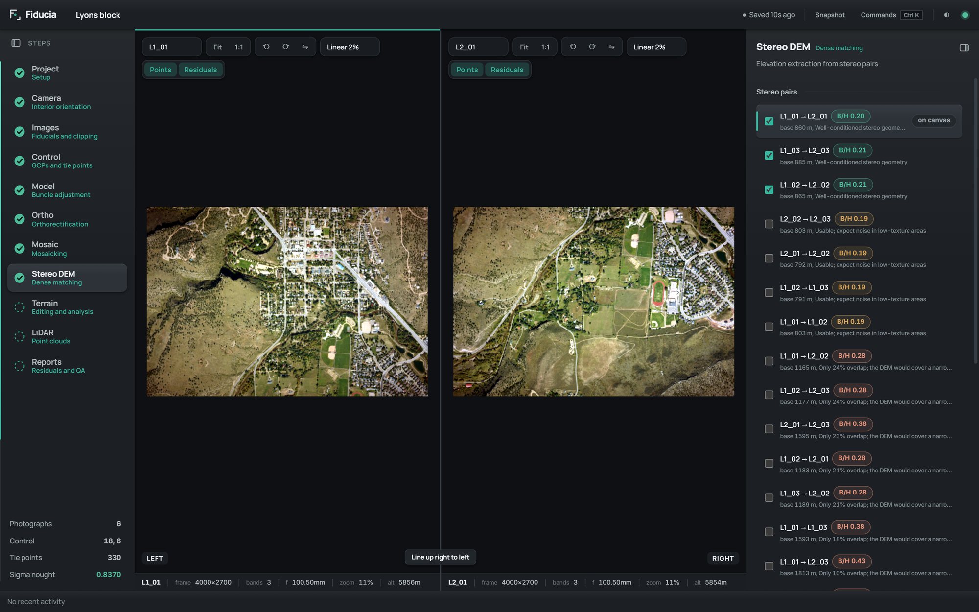Viewport: 979px width, 612px height.
Task: Enable the L2_01→L2_02 stereo pair
Action: [x=769, y=258]
